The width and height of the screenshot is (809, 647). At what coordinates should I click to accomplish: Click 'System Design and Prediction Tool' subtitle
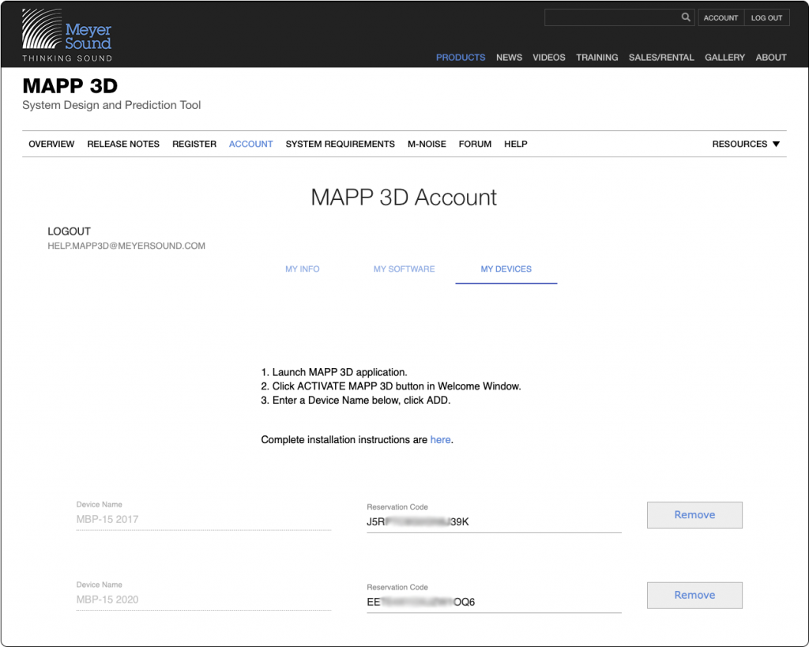coord(111,105)
